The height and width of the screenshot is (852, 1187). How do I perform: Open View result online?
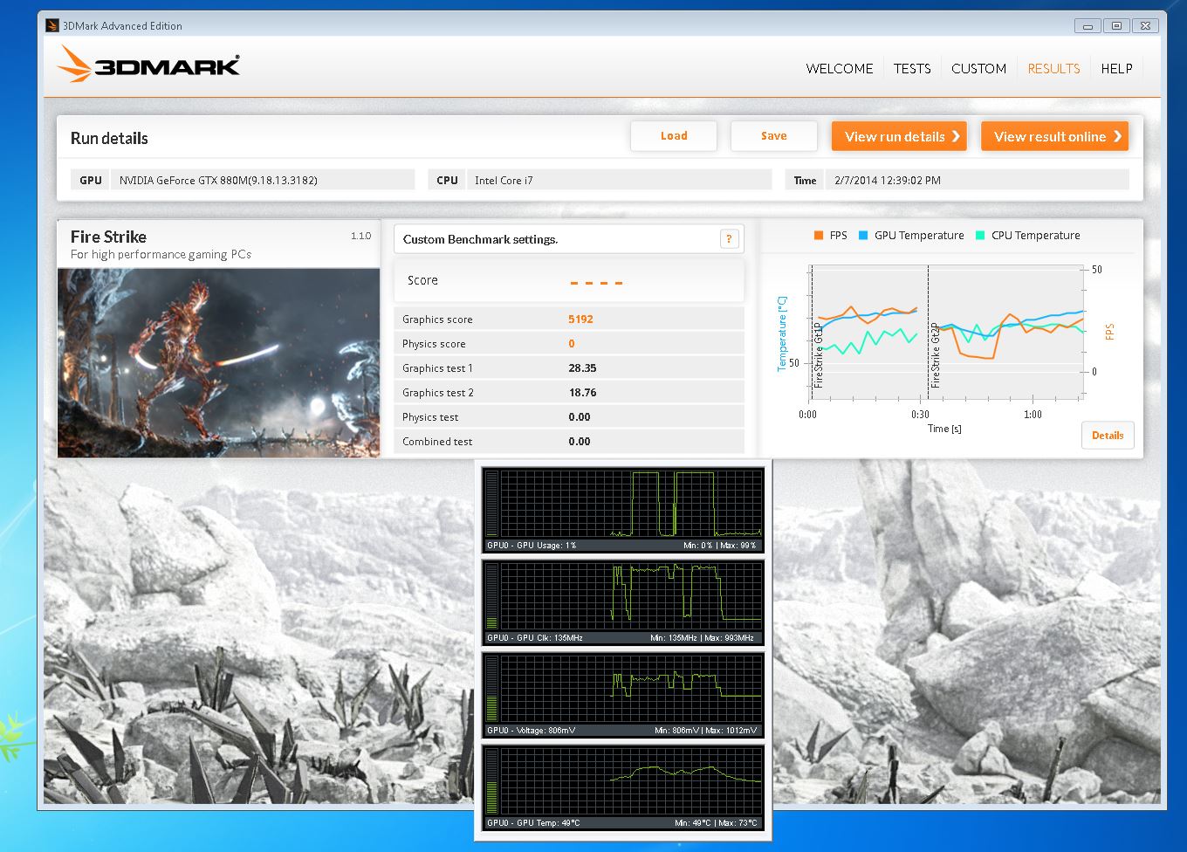click(1054, 136)
